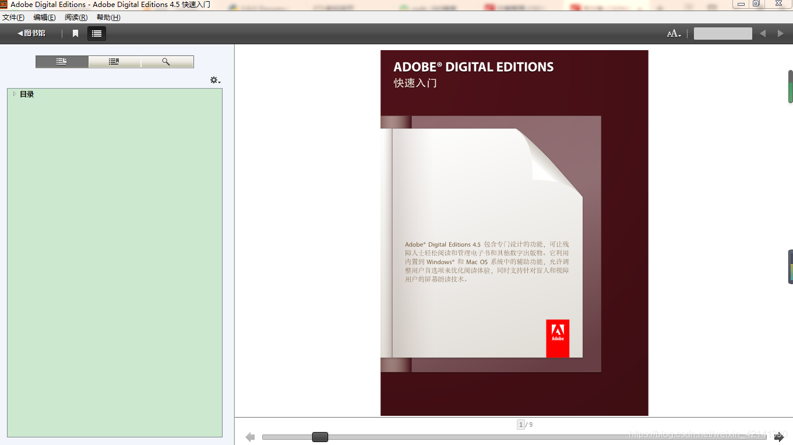Click the green vertical scrollbar thumb
Screen dimensions: 793x445
[791, 86]
